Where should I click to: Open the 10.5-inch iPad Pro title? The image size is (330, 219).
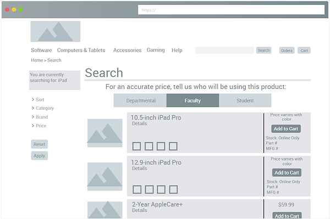click(x=156, y=117)
